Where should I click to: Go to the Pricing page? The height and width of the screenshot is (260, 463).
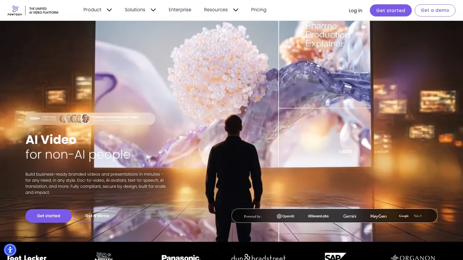tap(259, 10)
